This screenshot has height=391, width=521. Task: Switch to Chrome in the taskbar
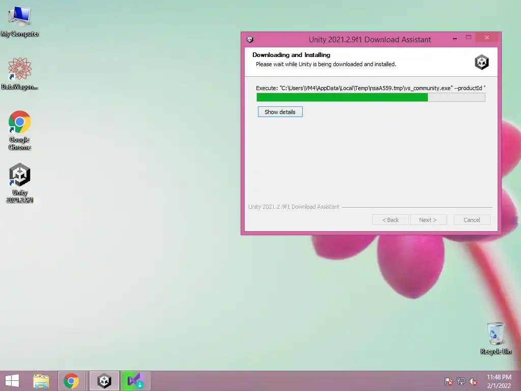[71, 381]
